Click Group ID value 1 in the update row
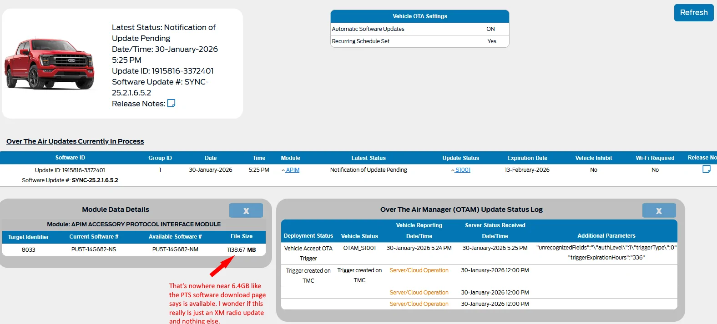 click(x=160, y=170)
